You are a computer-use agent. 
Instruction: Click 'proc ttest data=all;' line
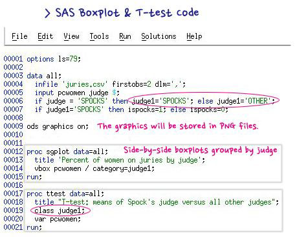point(65,194)
